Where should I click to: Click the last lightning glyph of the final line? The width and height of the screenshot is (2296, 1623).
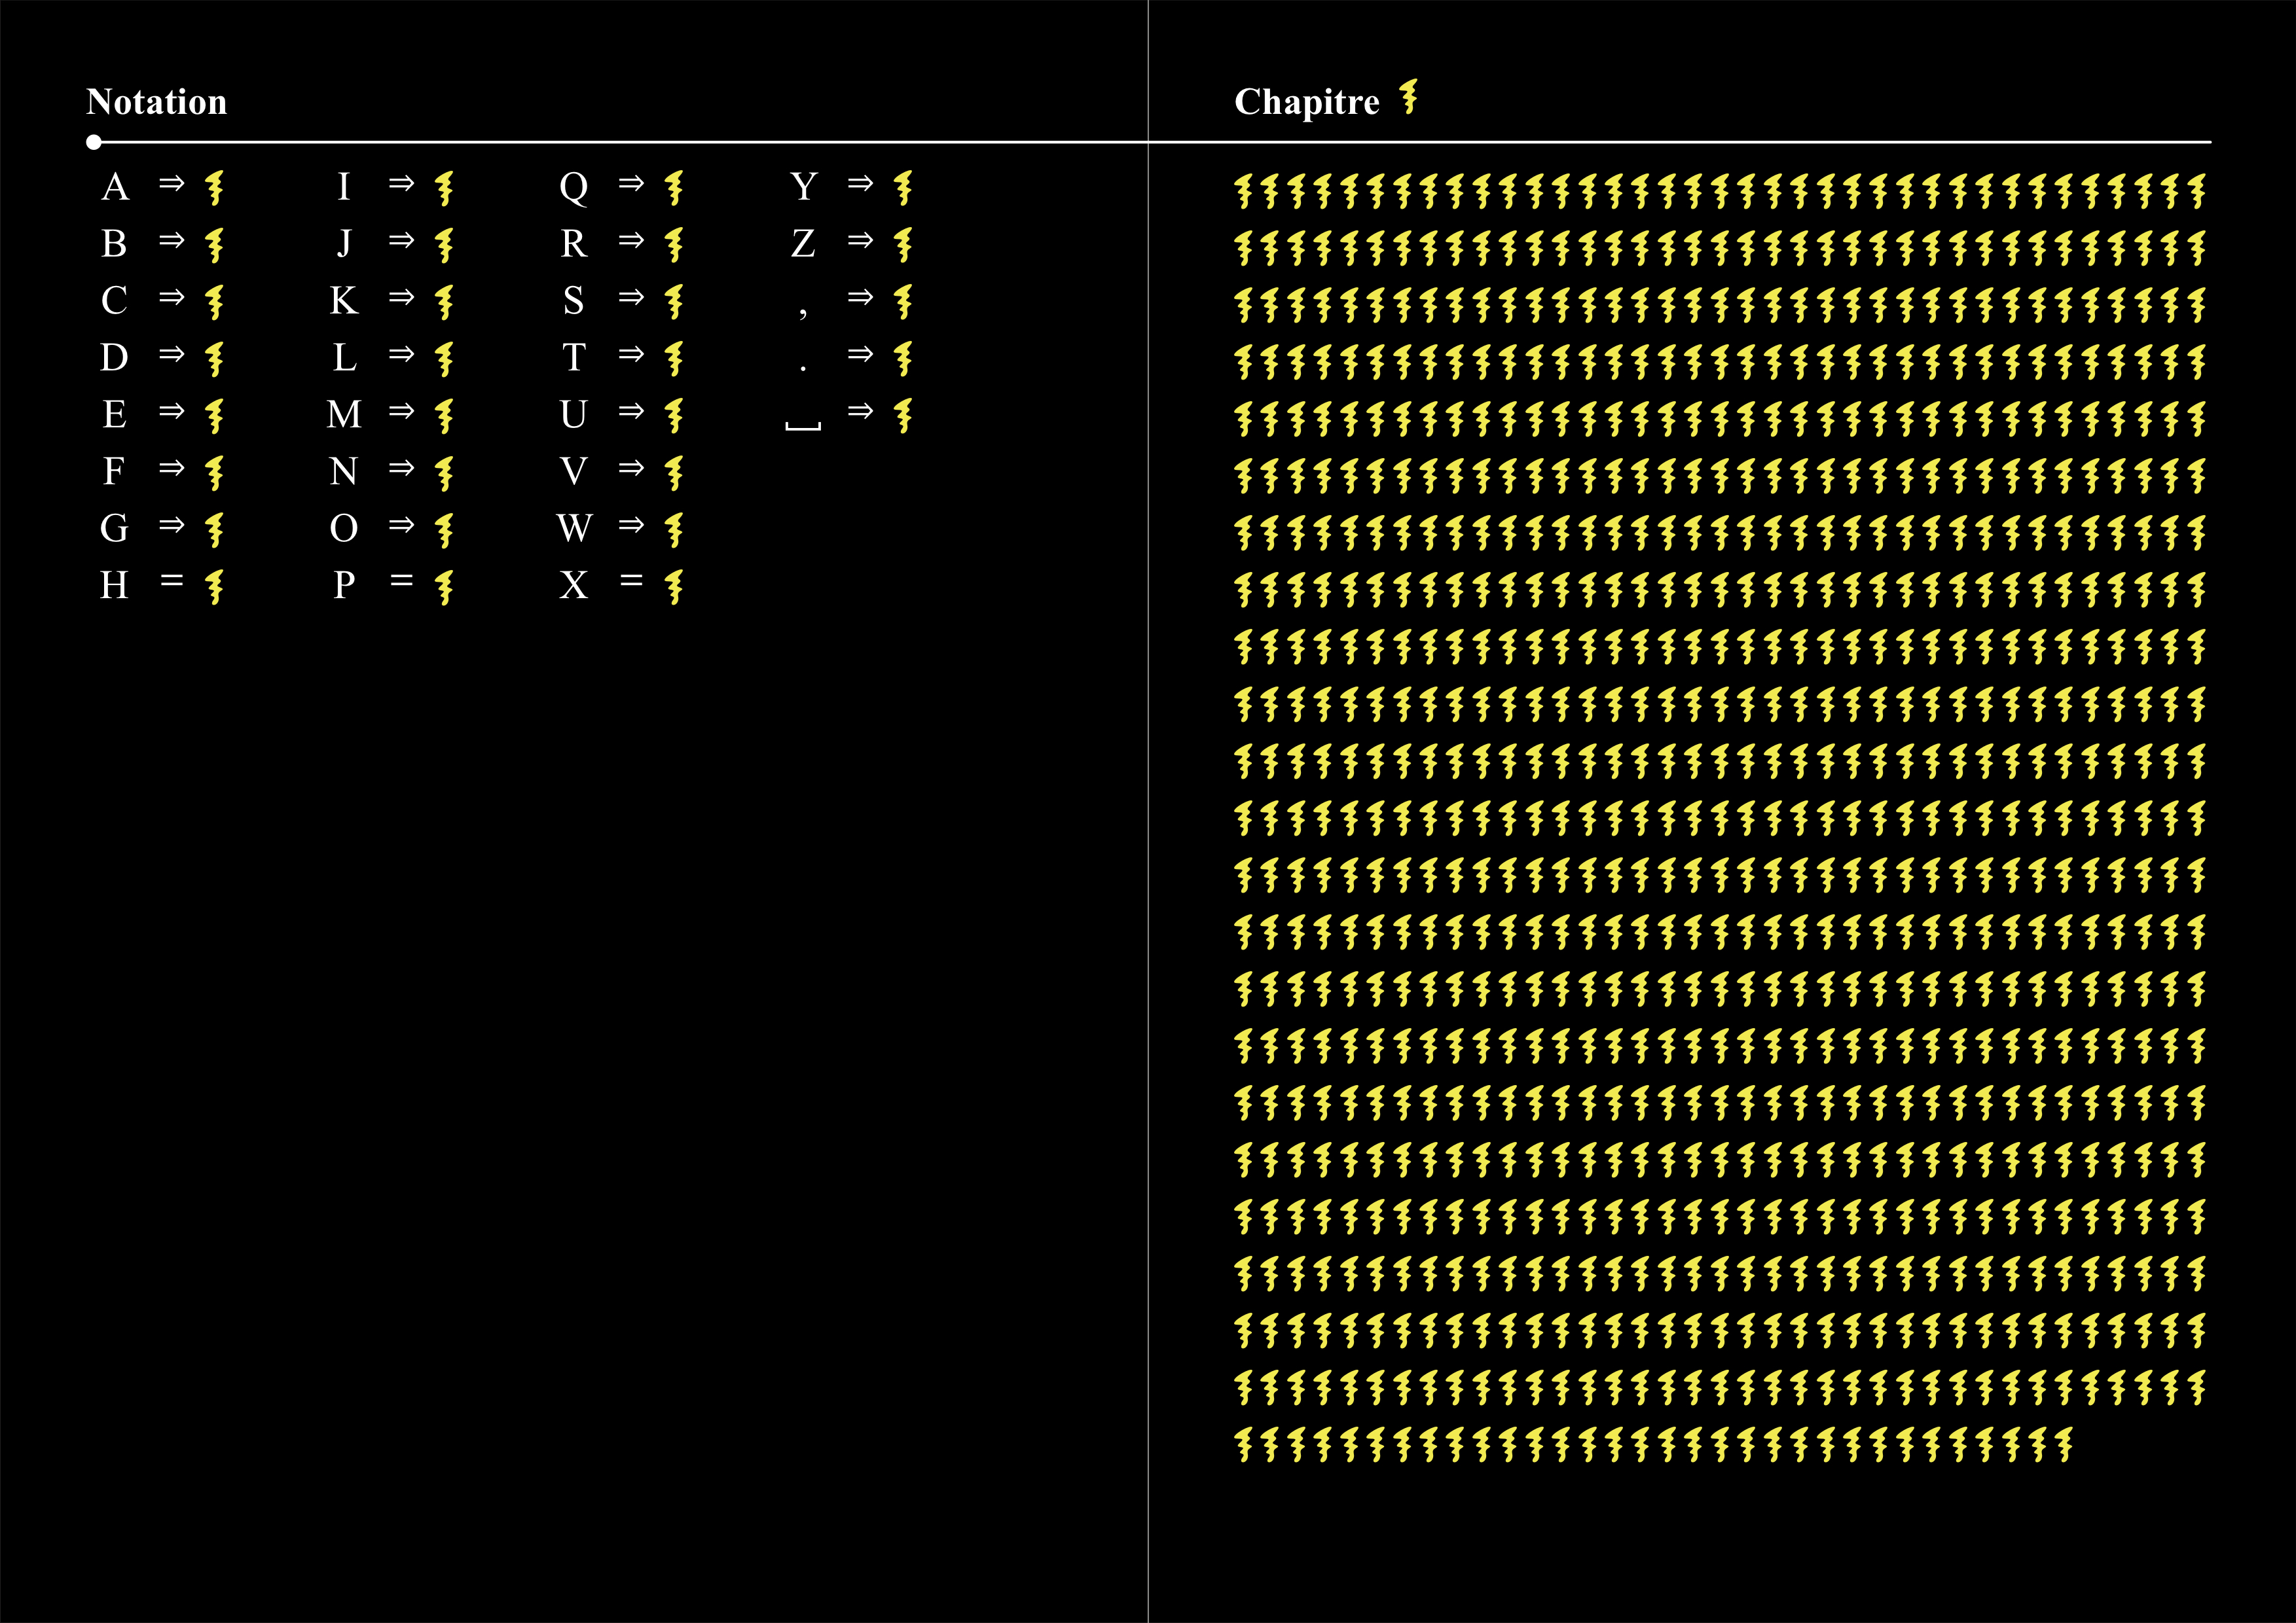(x=2064, y=1444)
